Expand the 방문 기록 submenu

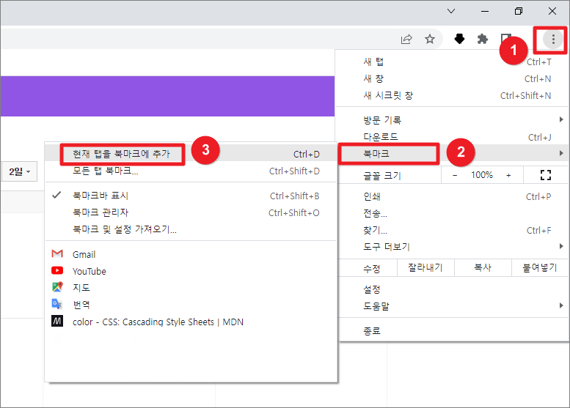pos(453,120)
